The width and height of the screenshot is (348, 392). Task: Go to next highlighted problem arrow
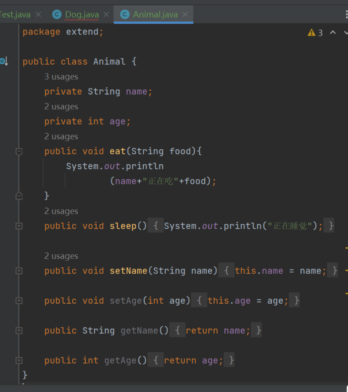pos(346,32)
